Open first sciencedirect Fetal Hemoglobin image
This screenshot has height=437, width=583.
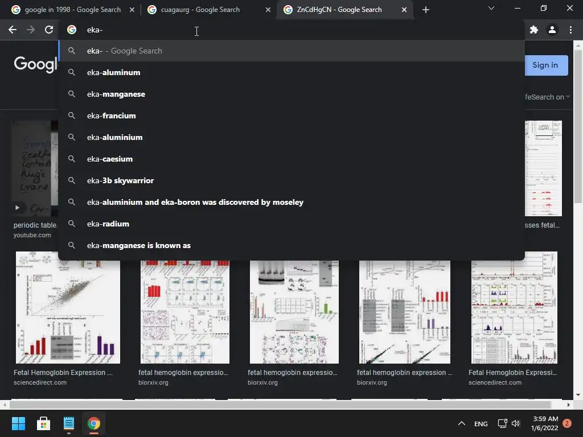click(68, 308)
